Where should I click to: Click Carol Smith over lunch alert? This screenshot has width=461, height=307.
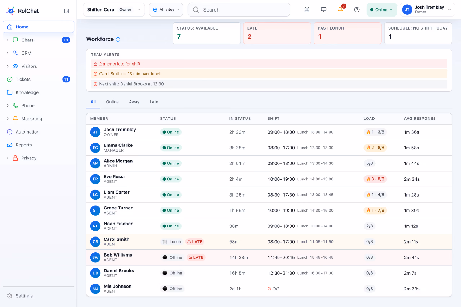(x=269, y=74)
